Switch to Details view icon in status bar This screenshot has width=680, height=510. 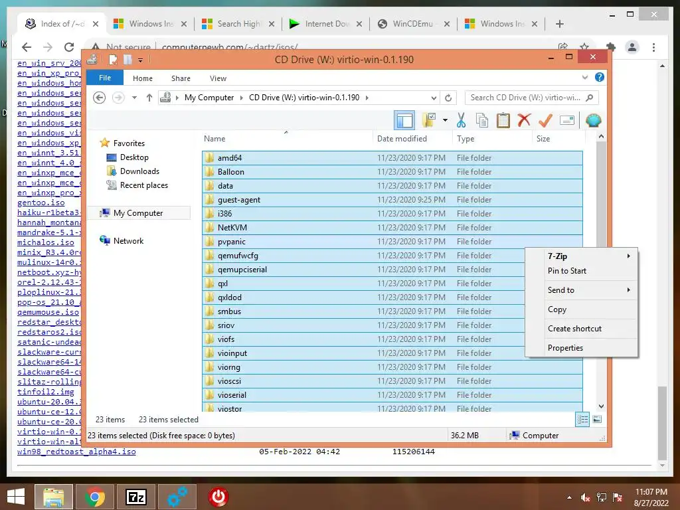[582, 420]
